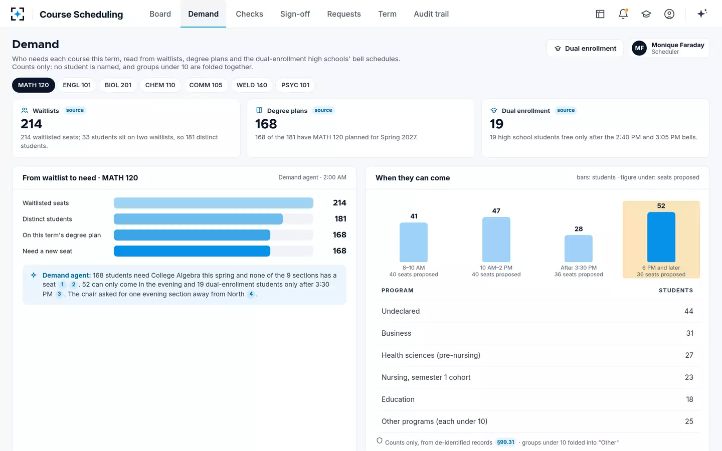Open citation 3 in agent note

coord(59,294)
